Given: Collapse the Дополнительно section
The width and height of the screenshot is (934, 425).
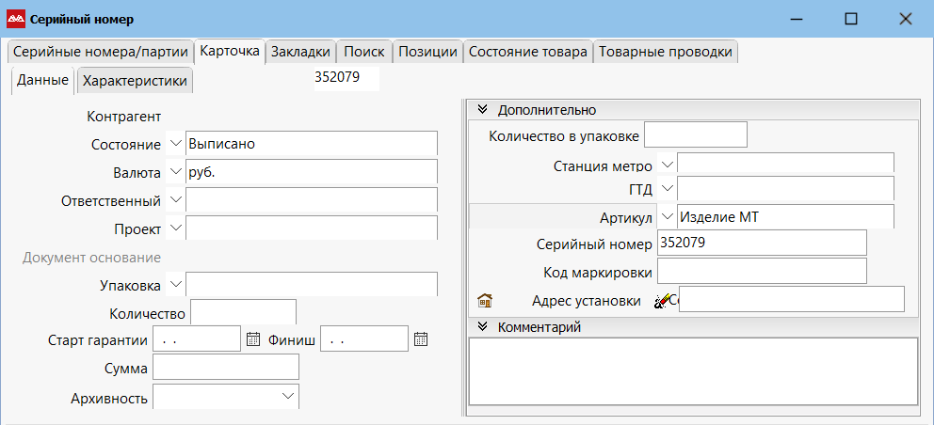Looking at the screenshot, I should pos(482,110).
